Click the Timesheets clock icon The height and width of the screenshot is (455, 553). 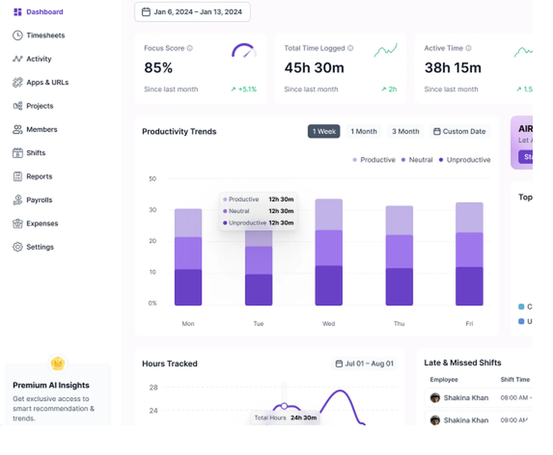pos(18,35)
